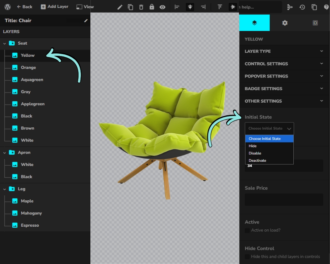Select the Applegreen layer

pyautogui.click(x=45, y=104)
